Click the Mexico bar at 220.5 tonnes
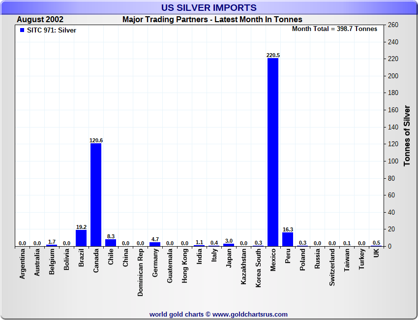 coord(273,152)
